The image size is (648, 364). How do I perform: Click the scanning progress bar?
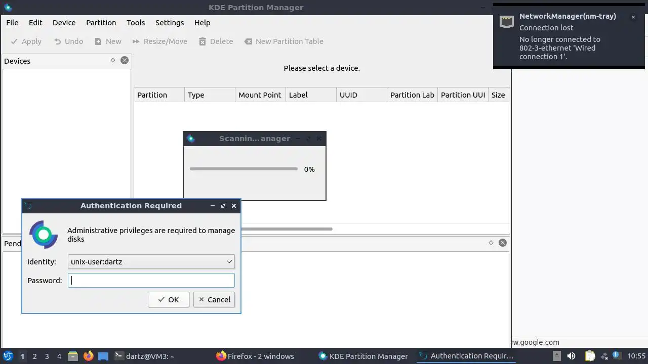244,169
